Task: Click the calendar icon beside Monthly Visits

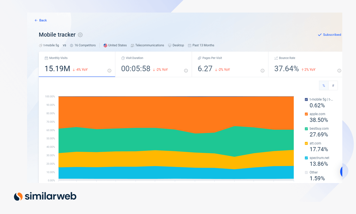Action: [46, 58]
